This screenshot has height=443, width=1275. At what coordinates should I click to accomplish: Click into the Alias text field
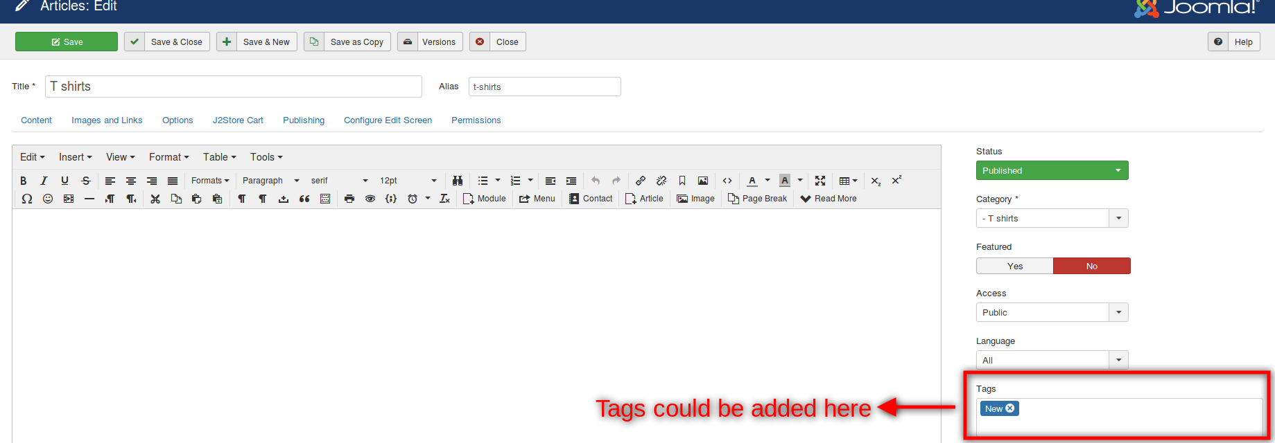(x=545, y=87)
